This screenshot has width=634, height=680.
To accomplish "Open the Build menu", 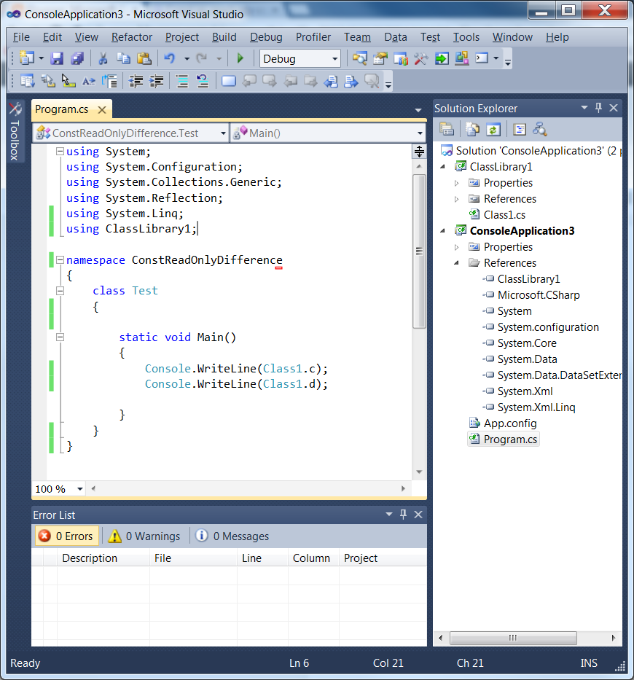I will coord(224,37).
